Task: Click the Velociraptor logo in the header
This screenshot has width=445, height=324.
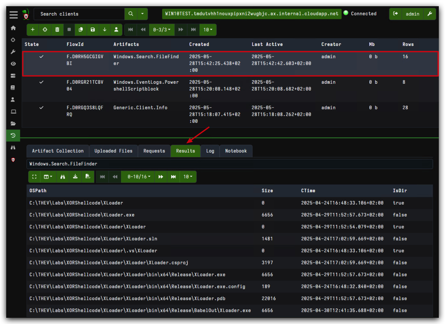Action: pos(26,14)
